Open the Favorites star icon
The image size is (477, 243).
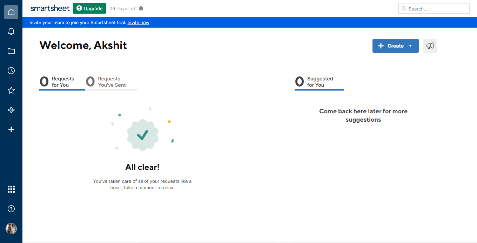click(11, 91)
